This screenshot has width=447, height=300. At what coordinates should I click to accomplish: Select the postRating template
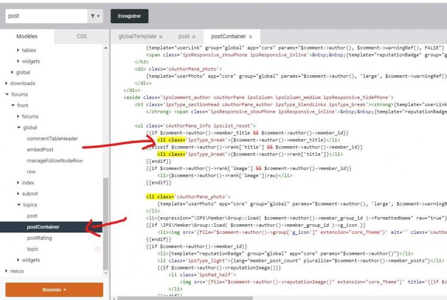click(39, 238)
